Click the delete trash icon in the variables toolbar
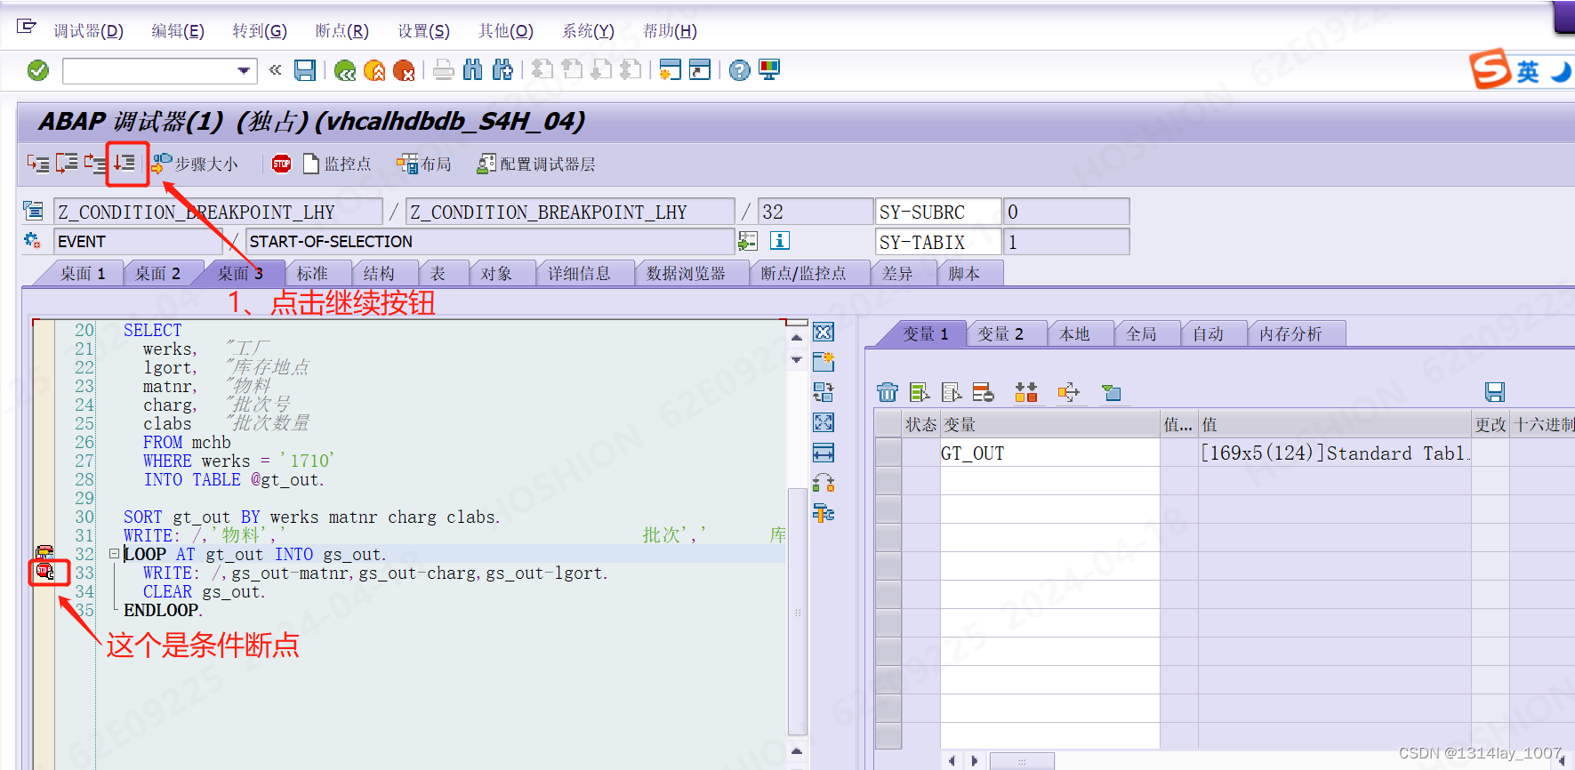Viewport: 1575px width, 770px height. (x=888, y=392)
